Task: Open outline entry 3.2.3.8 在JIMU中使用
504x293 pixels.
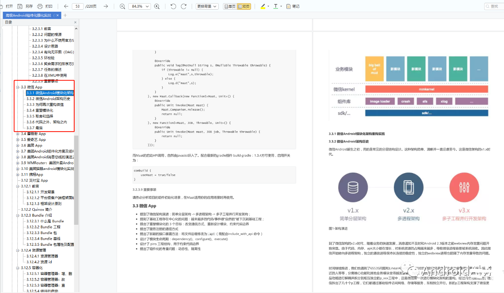Action: coord(49,75)
